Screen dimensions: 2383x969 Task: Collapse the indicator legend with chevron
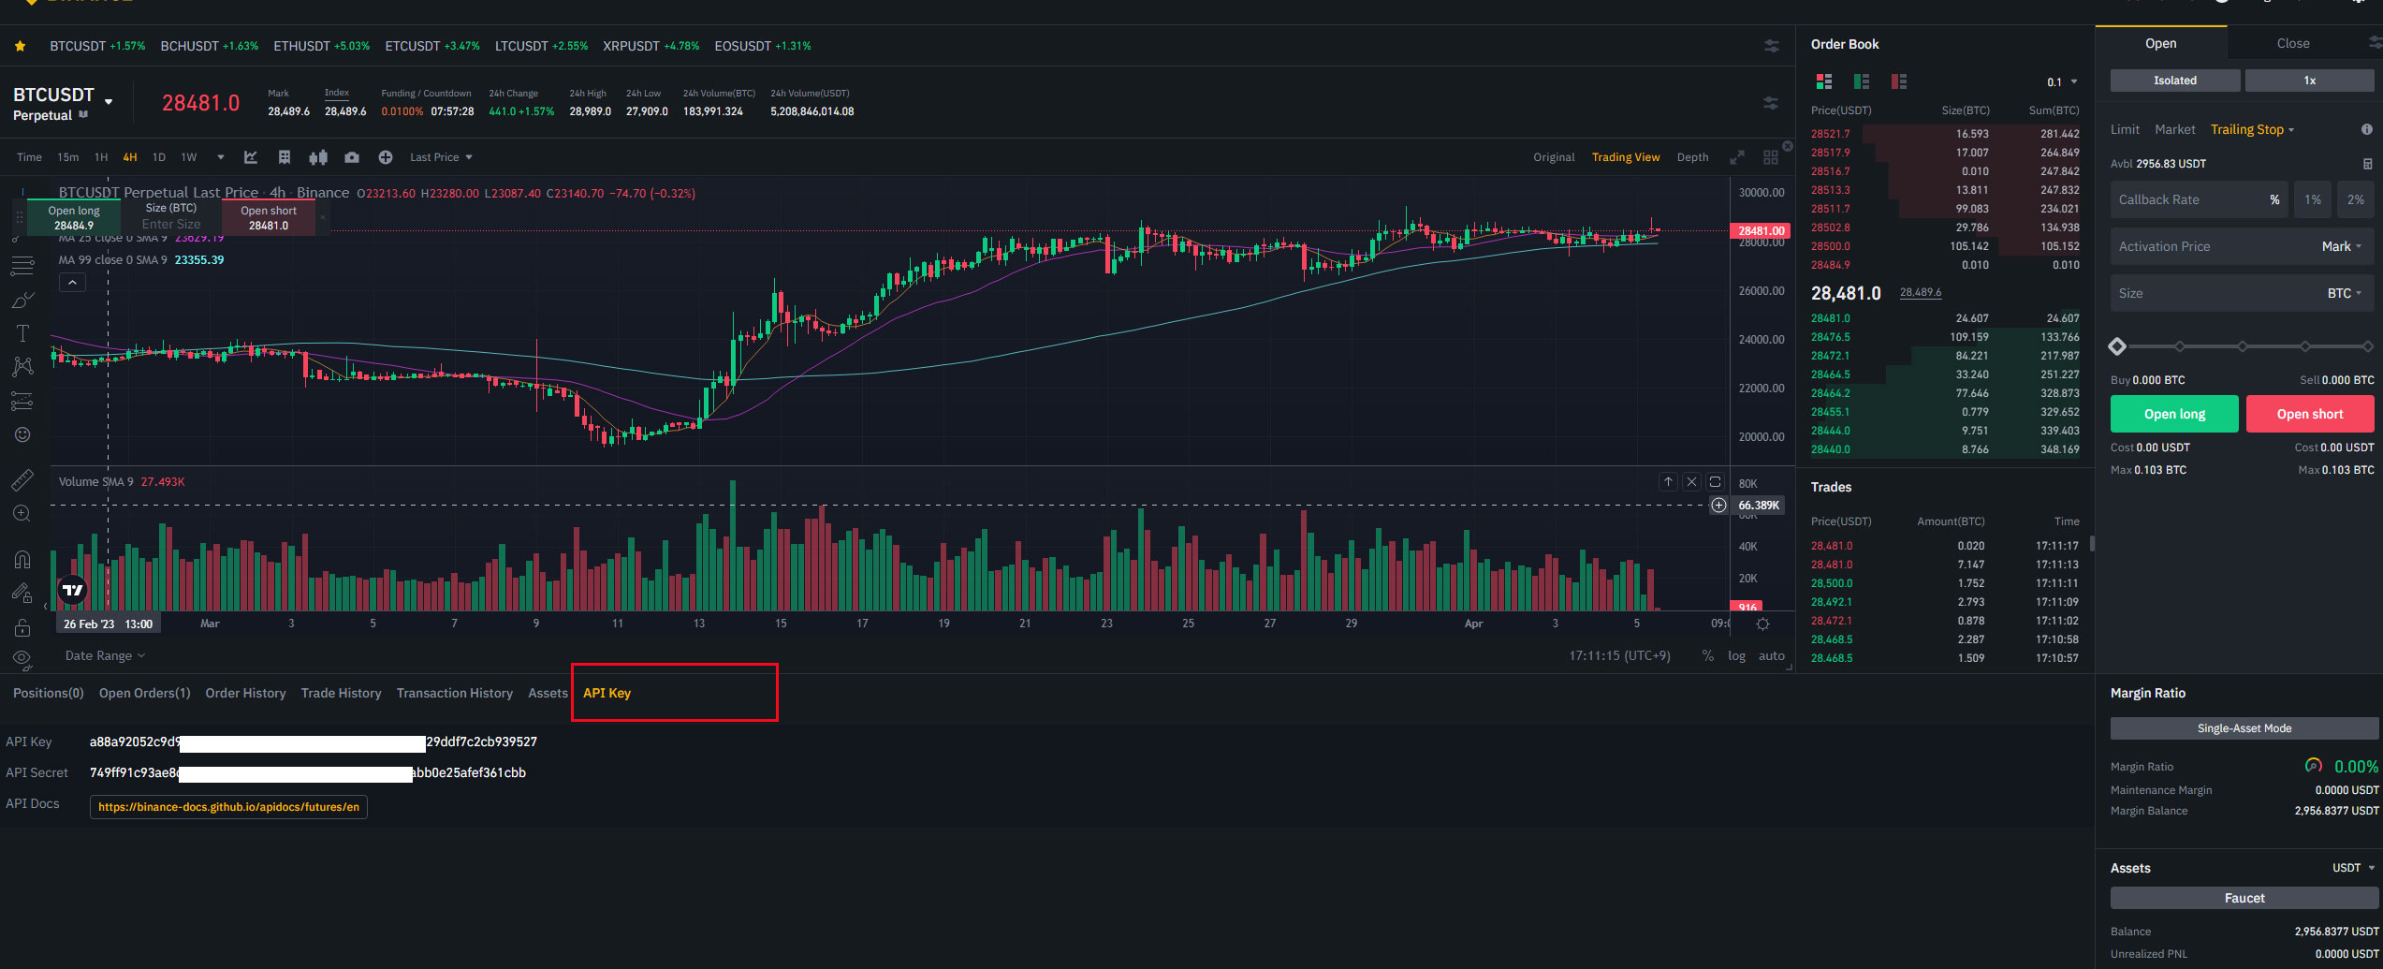(72, 282)
